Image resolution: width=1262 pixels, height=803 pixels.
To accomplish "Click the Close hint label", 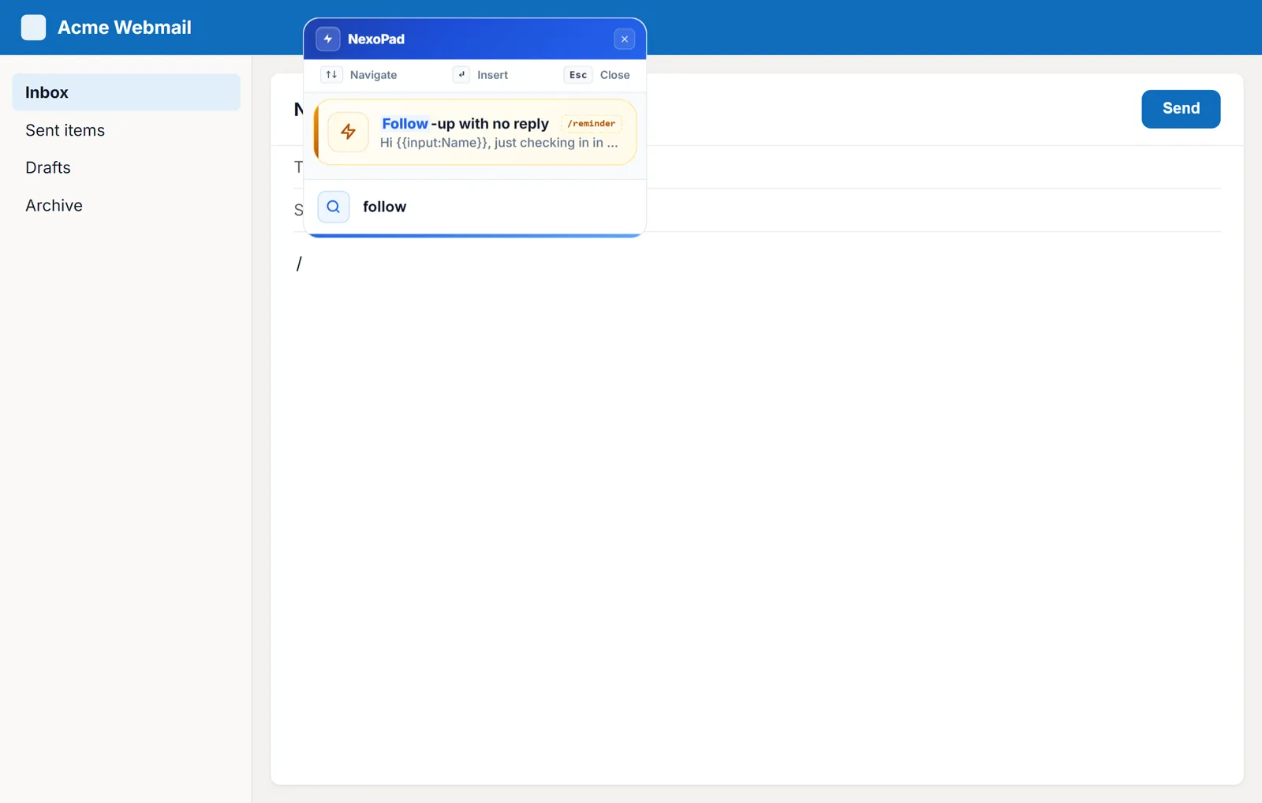I will click(x=615, y=75).
